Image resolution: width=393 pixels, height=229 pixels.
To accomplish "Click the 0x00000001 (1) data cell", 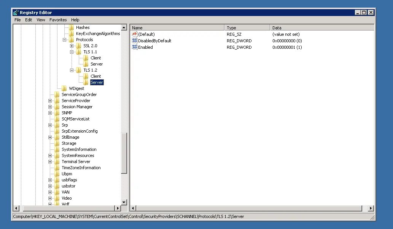I will 287,47.
